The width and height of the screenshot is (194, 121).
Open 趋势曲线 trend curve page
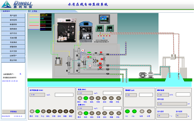click(x=14, y=29)
